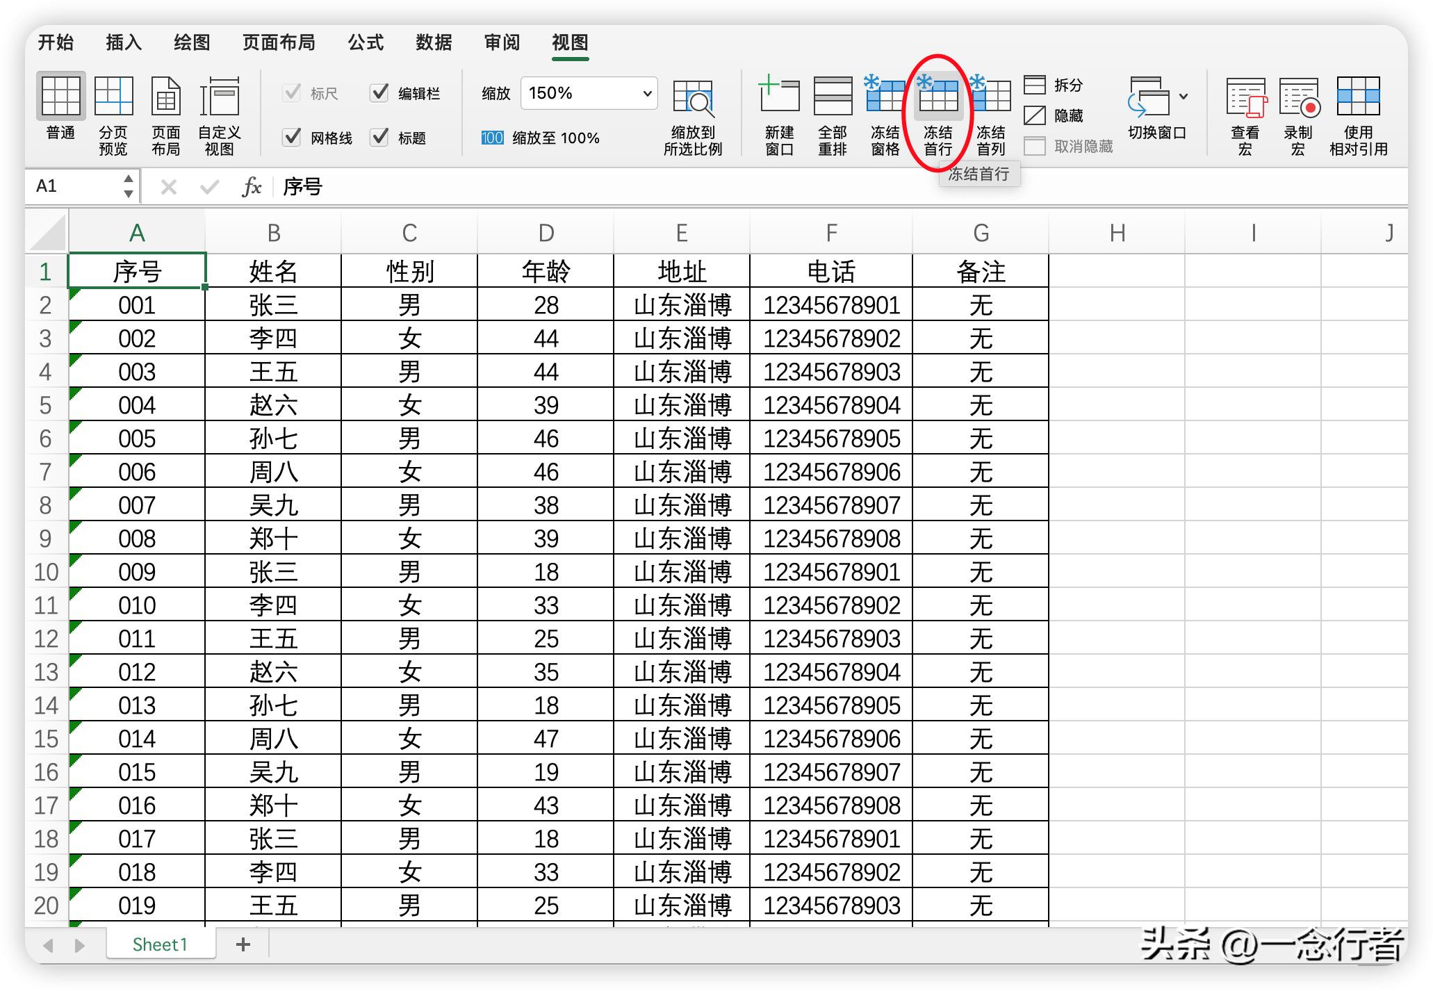Open the Formulas ribbon tab
The image size is (1433, 991).
tap(366, 42)
